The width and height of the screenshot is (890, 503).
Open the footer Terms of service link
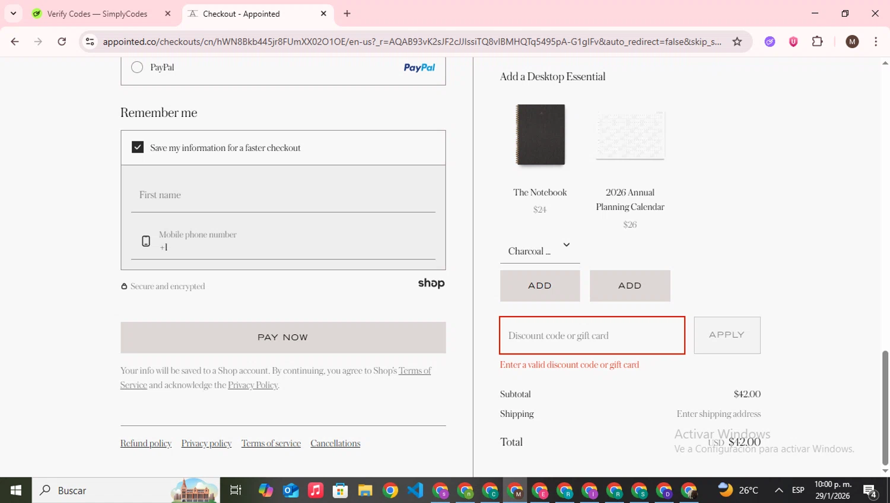[x=271, y=443]
